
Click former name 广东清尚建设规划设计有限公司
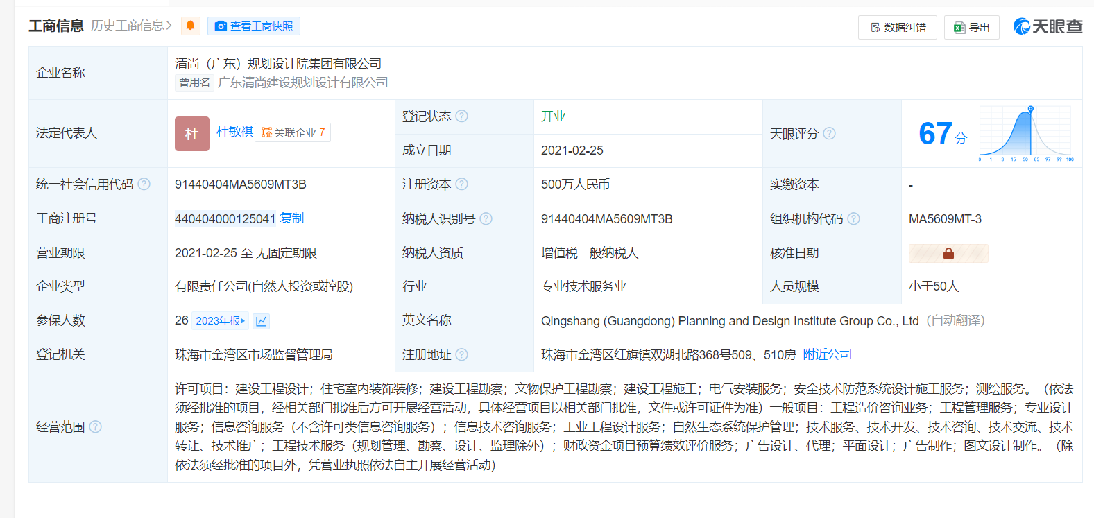click(303, 83)
